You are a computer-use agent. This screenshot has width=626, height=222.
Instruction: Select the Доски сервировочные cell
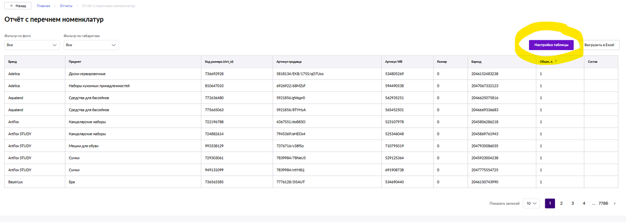[87, 74]
